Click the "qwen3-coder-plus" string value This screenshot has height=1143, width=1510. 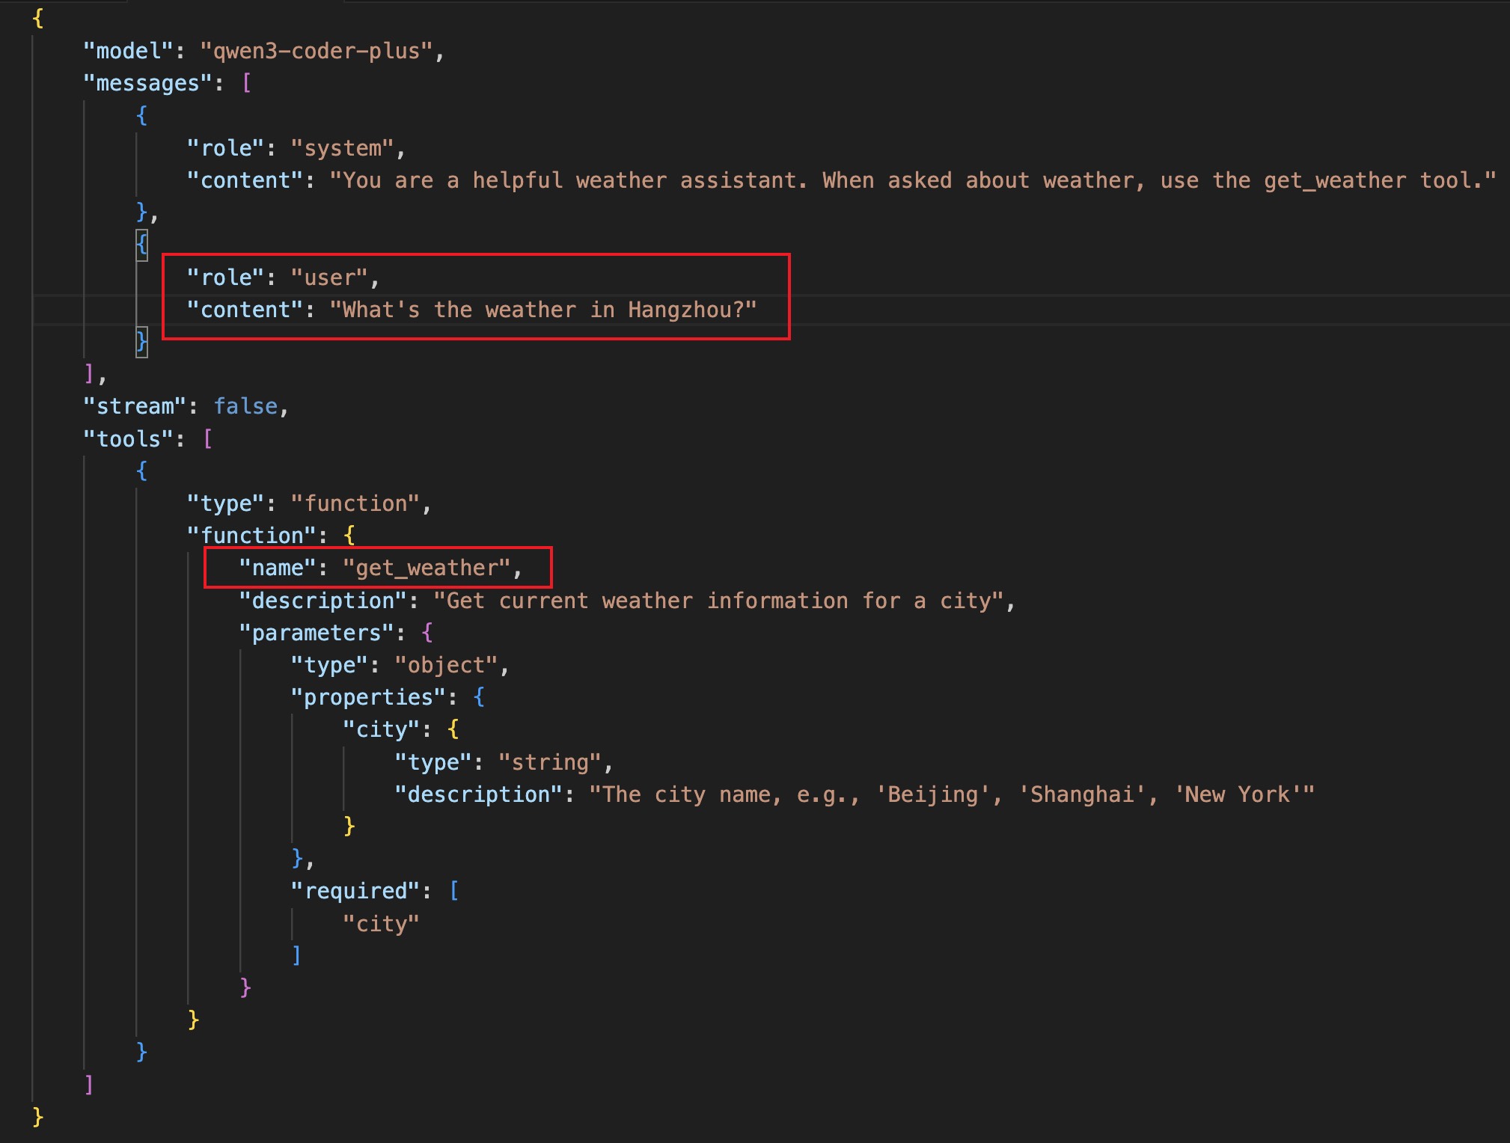point(317,51)
